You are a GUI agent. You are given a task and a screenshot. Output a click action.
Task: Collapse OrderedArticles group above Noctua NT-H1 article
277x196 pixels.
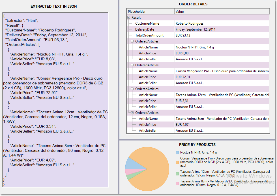(x=132, y=41)
